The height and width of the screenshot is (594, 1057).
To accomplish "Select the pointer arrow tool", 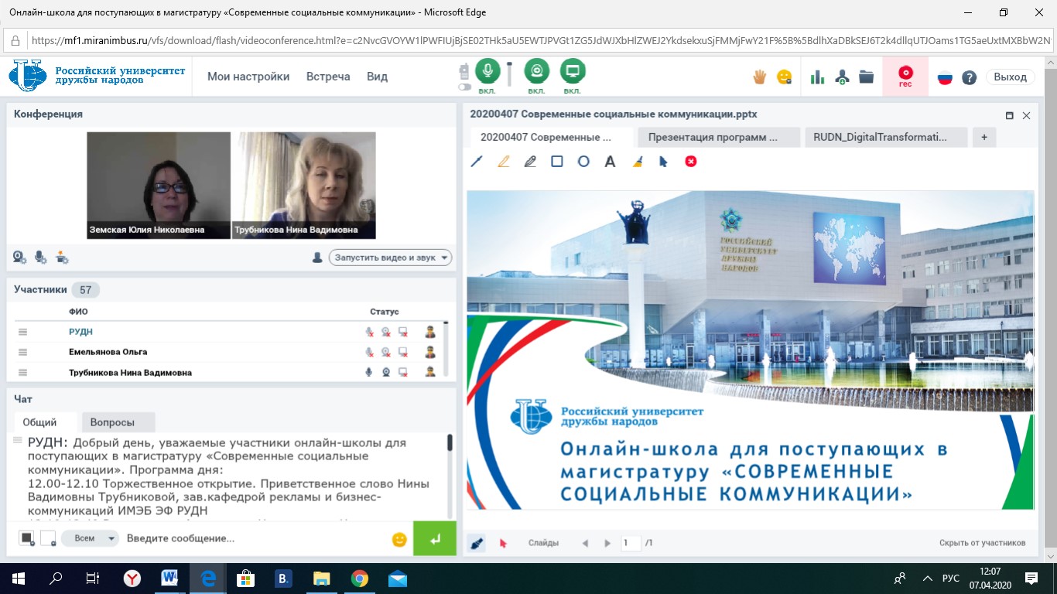I will (663, 162).
